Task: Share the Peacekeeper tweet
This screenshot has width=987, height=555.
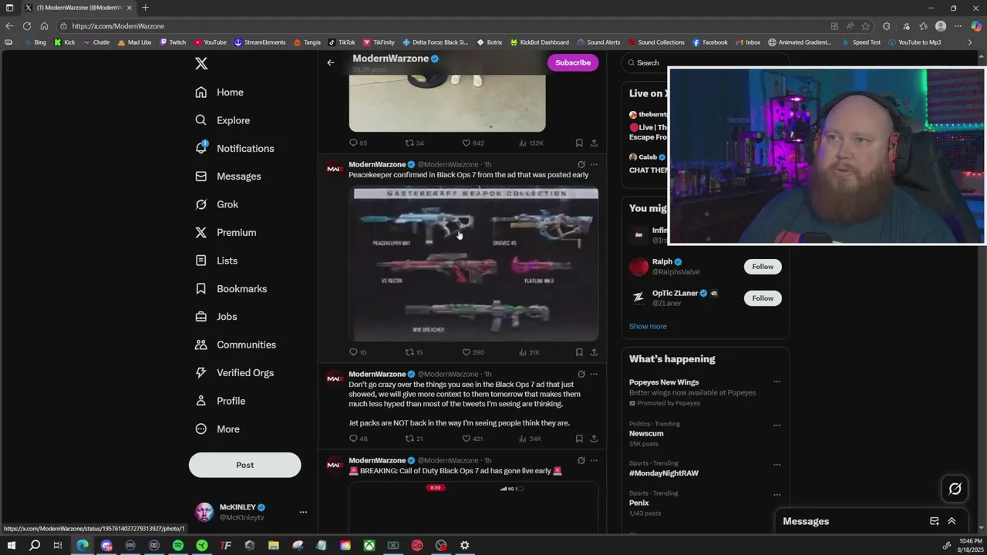Action: tap(594, 352)
